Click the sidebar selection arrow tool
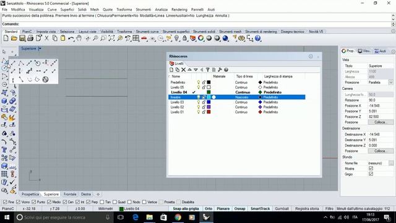 click(x=4, y=52)
